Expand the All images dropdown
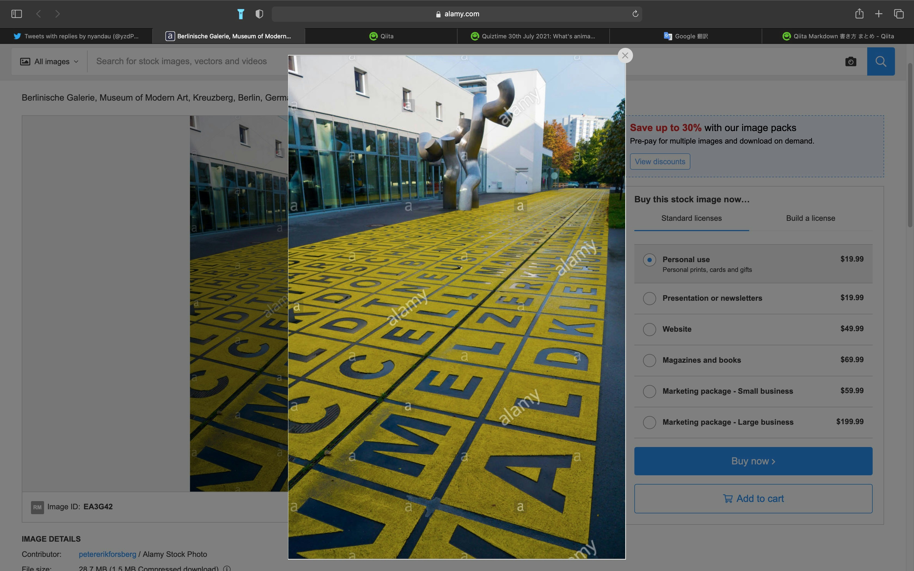 pyautogui.click(x=50, y=61)
